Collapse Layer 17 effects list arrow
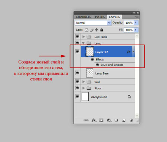This screenshot has width=167, height=142. click(133, 52)
